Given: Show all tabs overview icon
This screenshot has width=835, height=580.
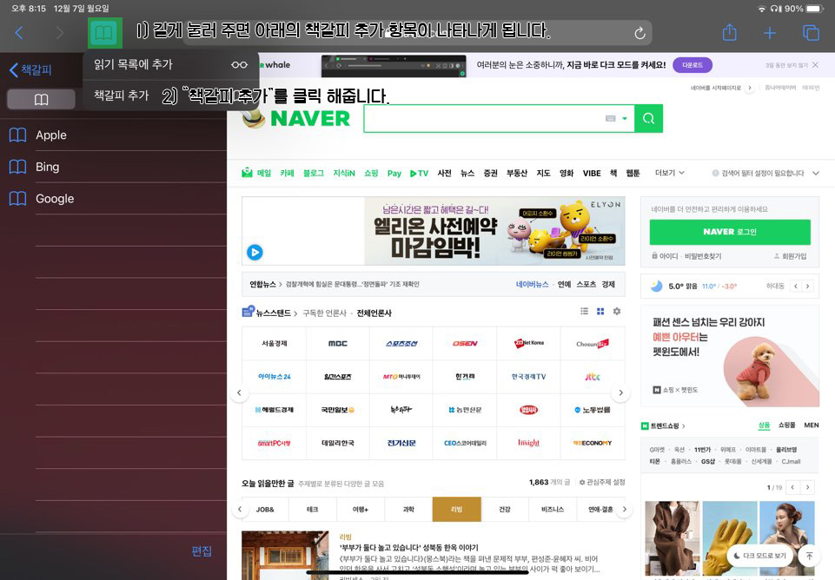Looking at the screenshot, I should pos(811,33).
